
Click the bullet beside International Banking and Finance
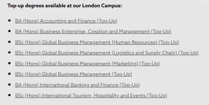(x=10, y=85)
